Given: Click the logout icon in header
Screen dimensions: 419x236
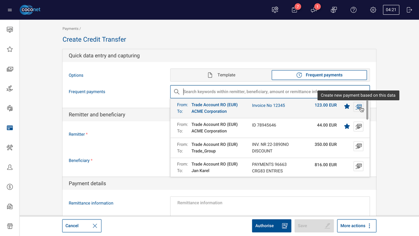Looking at the screenshot, I should tap(409, 10).
